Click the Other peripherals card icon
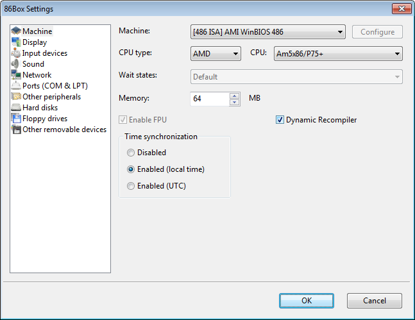Screen dimensions: 415x320 click(x=16, y=97)
